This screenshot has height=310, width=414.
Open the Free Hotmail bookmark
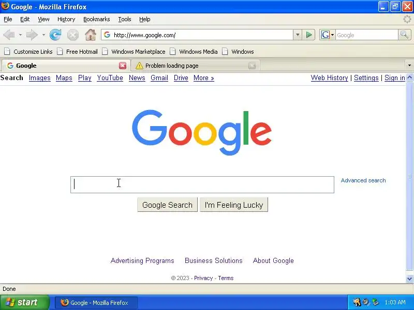point(77,52)
